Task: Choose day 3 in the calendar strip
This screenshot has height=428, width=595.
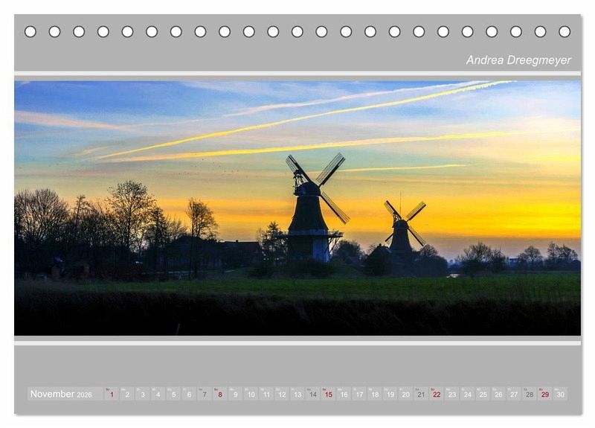Action: 143,394
